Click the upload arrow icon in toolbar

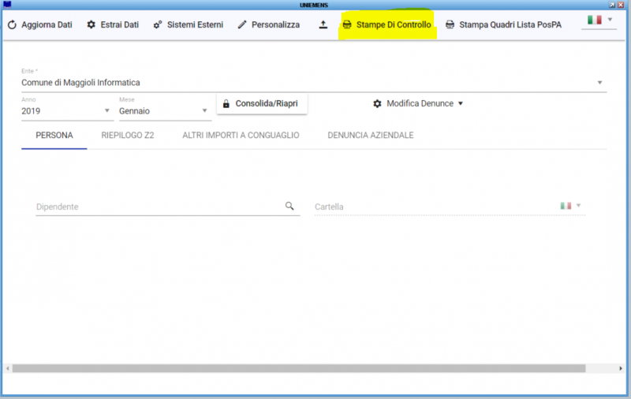pos(323,25)
